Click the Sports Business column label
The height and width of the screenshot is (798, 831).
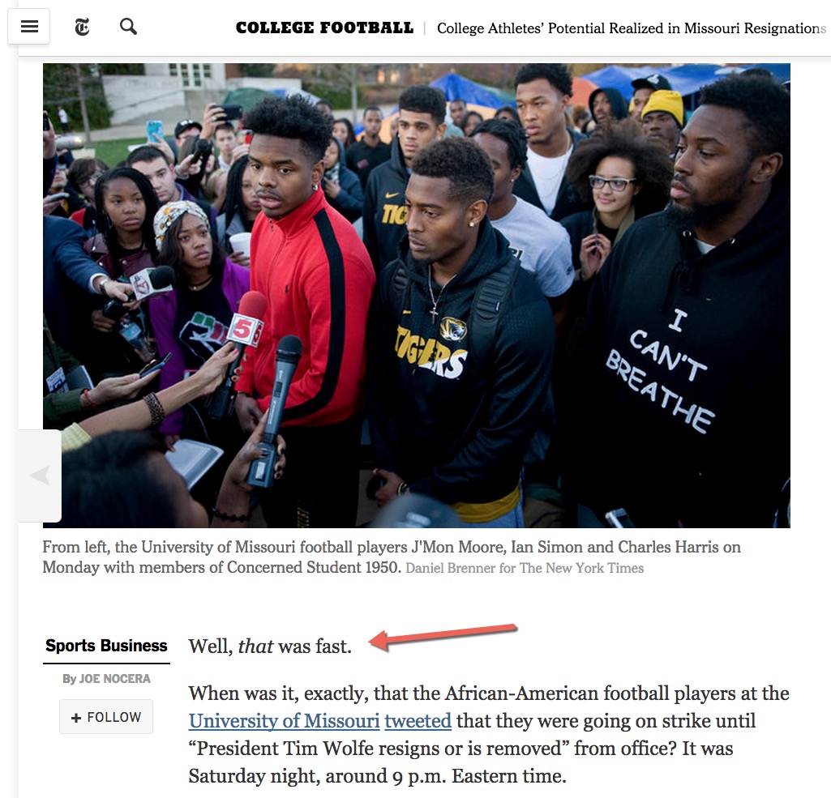(x=106, y=646)
